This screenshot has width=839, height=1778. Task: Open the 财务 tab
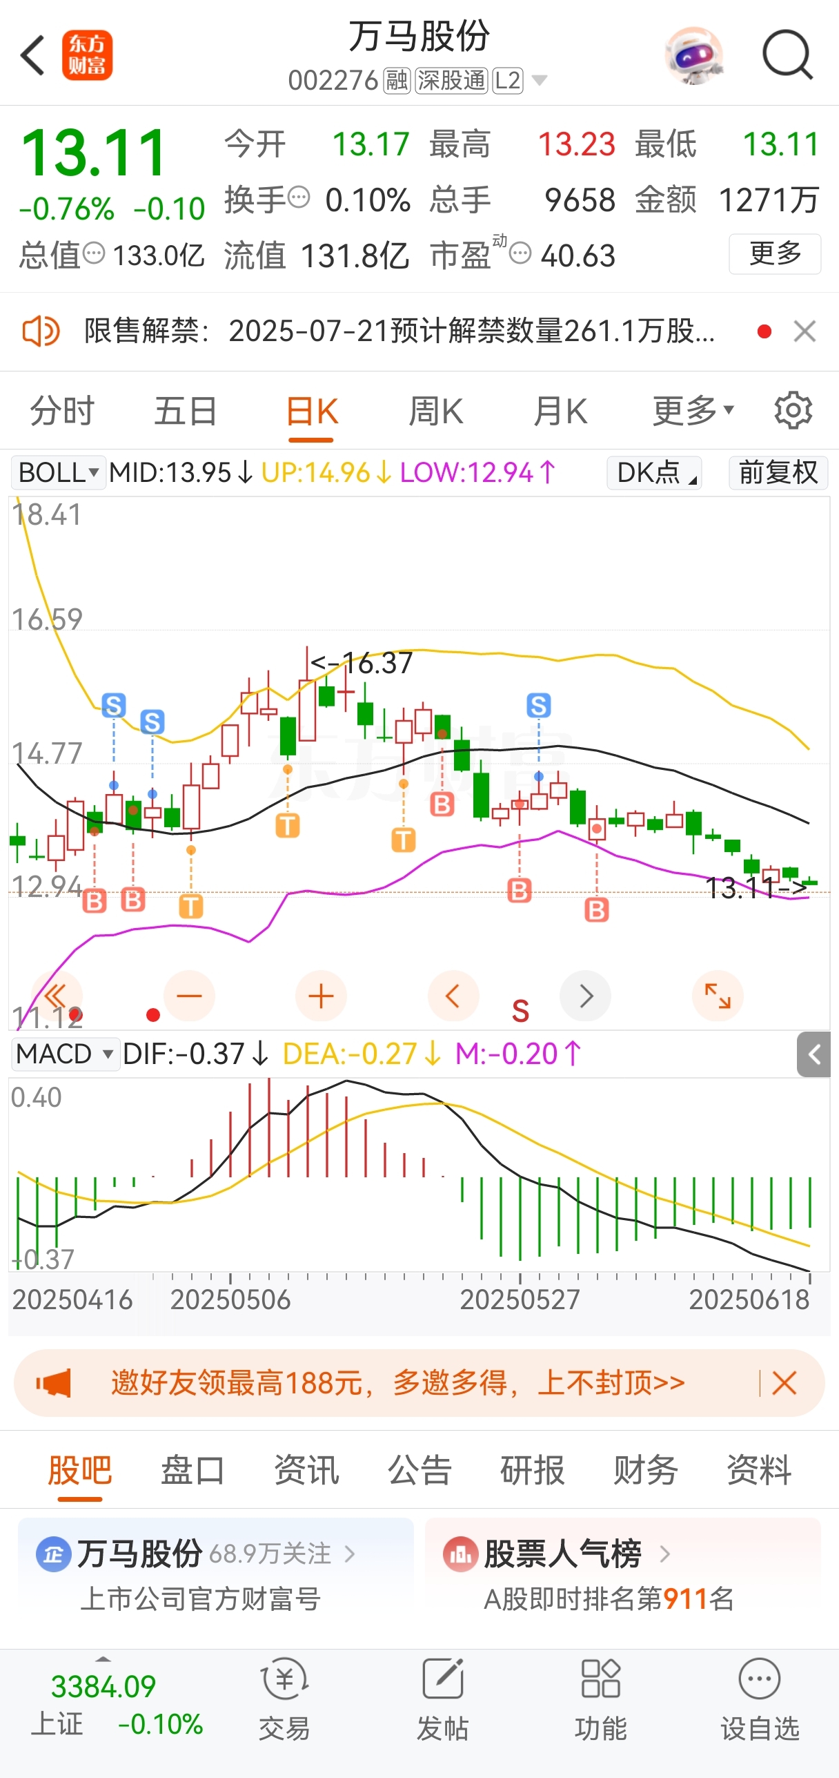point(646,1470)
